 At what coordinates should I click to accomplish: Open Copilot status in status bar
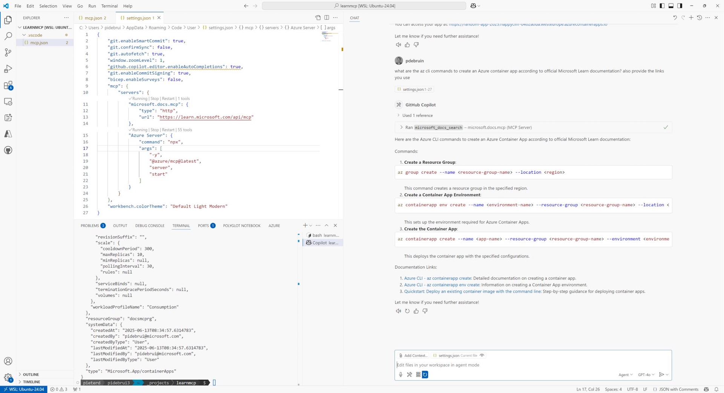click(x=706, y=389)
